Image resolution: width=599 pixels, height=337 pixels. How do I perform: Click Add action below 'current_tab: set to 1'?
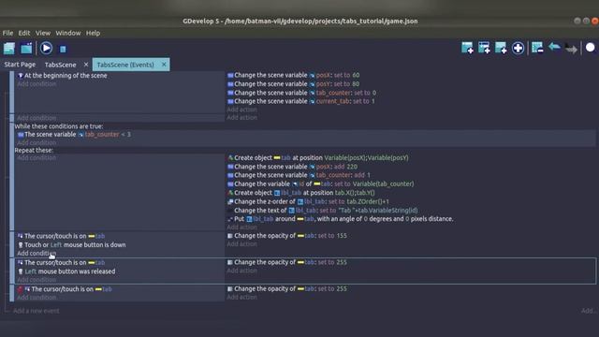point(241,110)
